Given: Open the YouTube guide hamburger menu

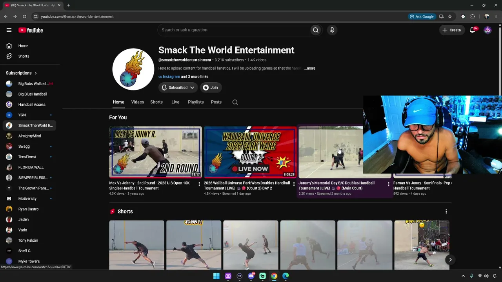Looking at the screenshot, I should (9, 30).
